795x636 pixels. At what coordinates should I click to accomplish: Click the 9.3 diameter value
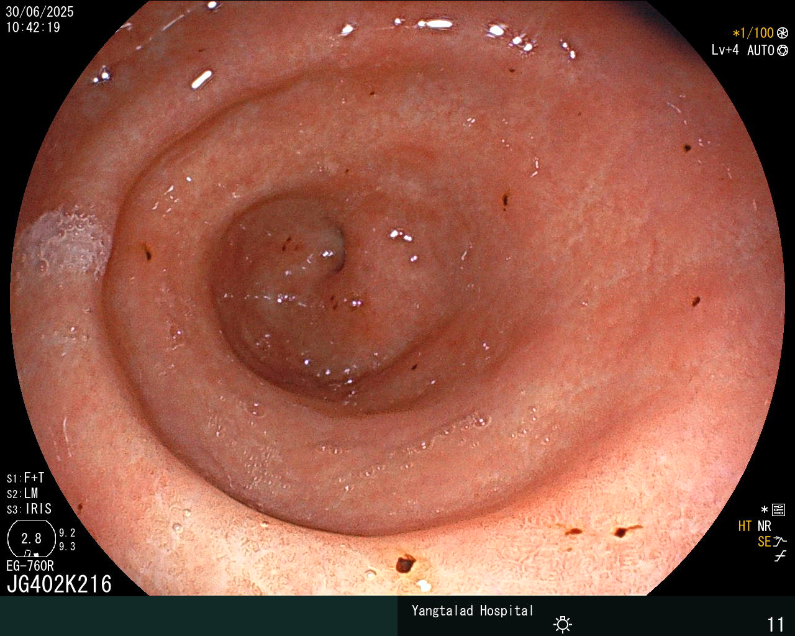[x=67, y=547]
